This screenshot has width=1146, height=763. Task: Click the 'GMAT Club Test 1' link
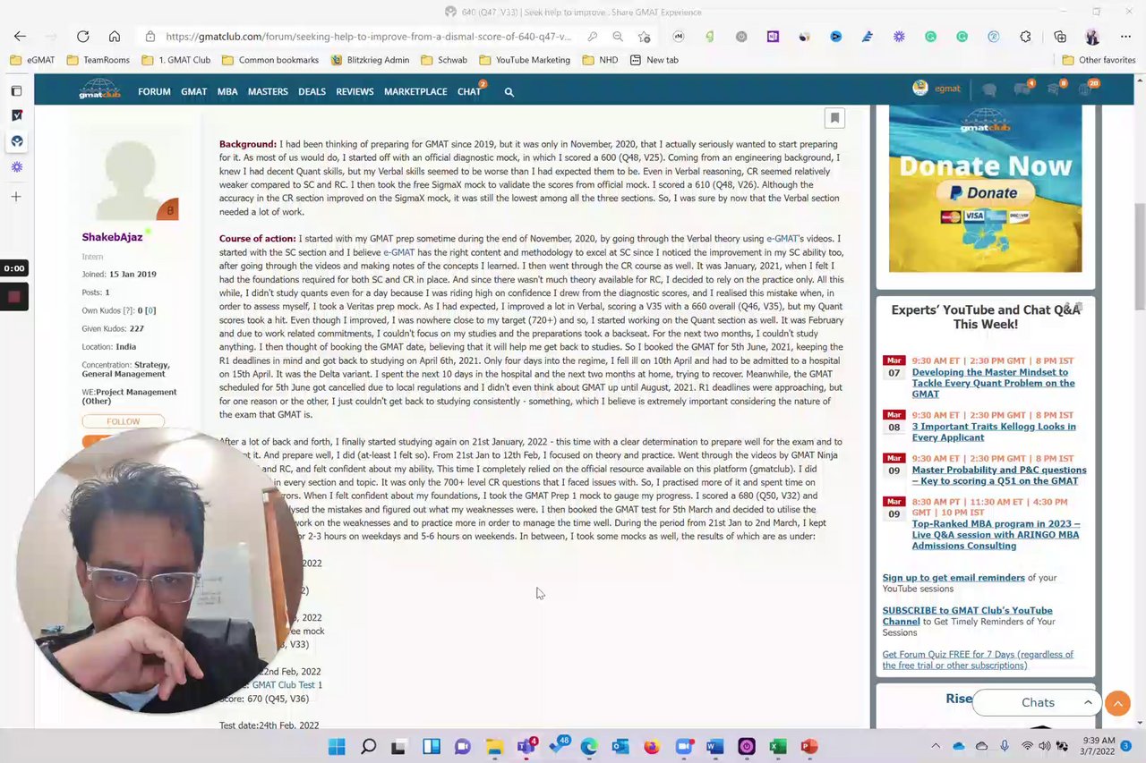point(286,685)
